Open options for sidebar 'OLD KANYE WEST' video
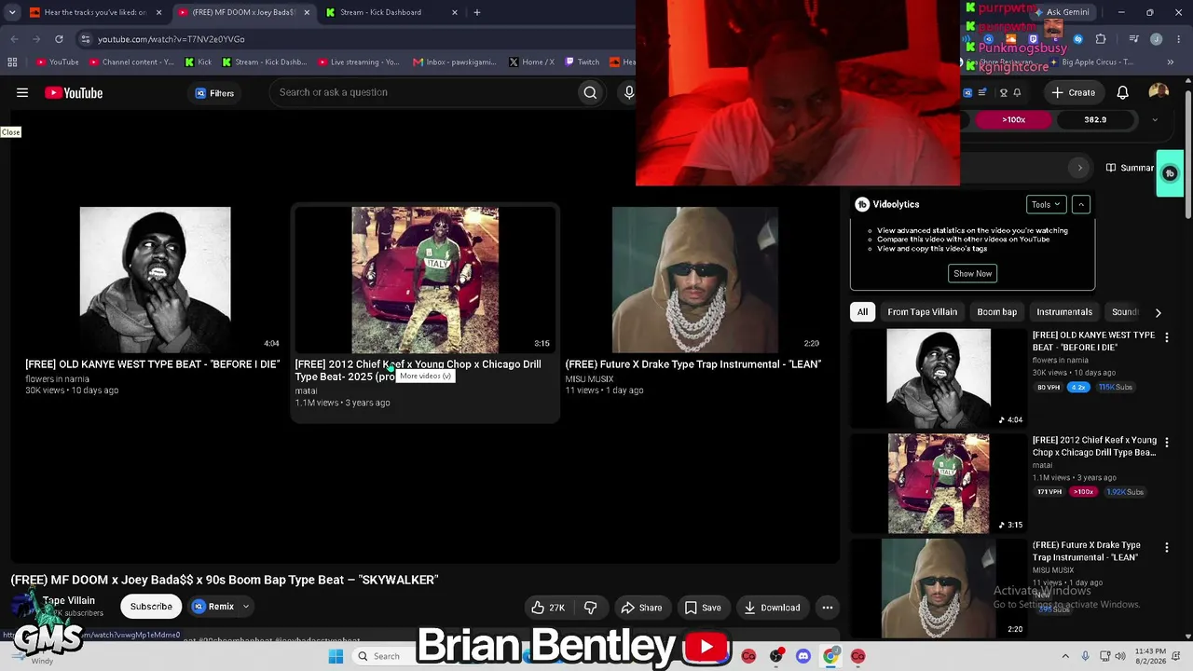1193x671 pixels. (x=1166, y=337)
